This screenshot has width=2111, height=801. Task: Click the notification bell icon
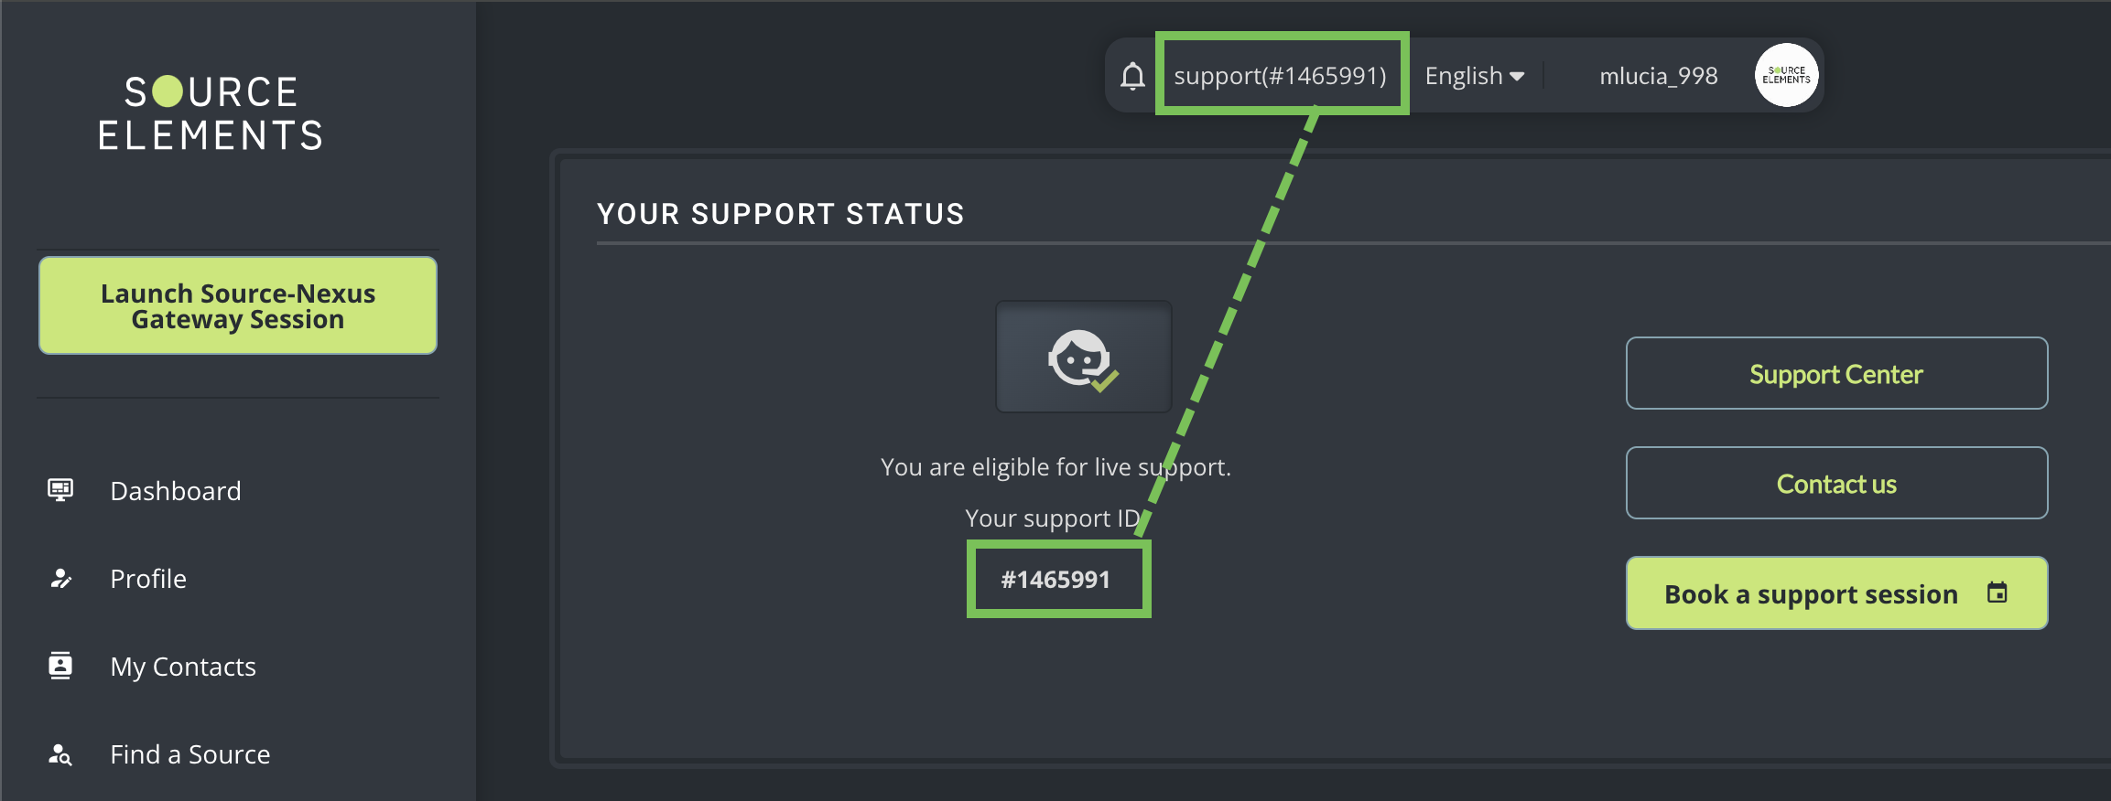point(1132,76)
